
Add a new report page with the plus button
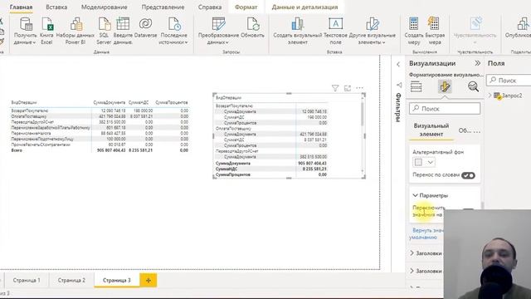[148, 281]
